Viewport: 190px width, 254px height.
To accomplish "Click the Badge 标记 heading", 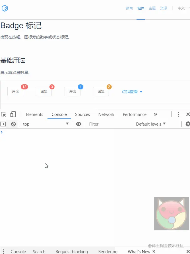I will [x=21, y=26].
